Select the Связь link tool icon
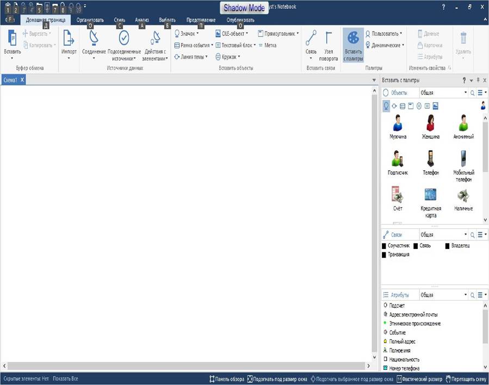Screen dimensions: 489x385 click(x=311, y=38)
